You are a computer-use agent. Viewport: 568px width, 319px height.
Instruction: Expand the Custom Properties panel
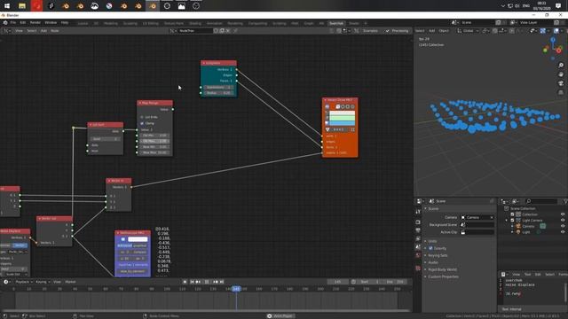pos(443,276)
